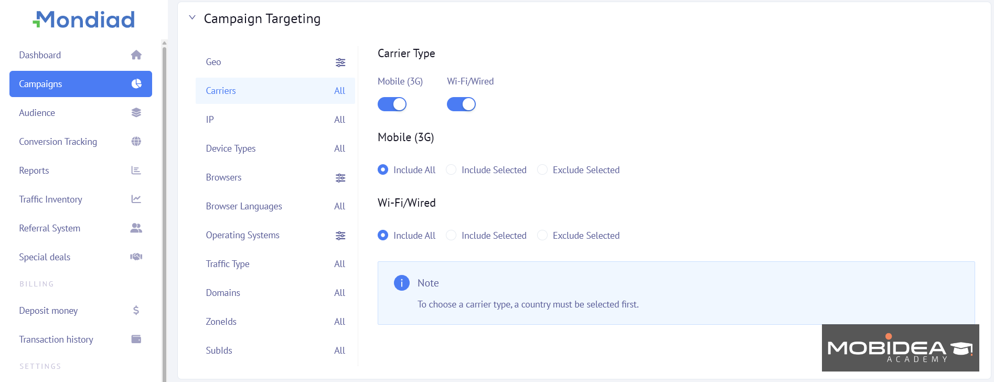Click the Mondiad logo
This screenshot has width=994, height=382.
[84, 19]
